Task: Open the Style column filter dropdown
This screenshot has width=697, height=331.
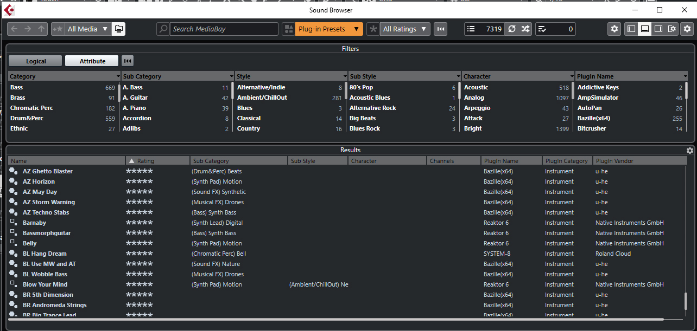Action: 345,76
